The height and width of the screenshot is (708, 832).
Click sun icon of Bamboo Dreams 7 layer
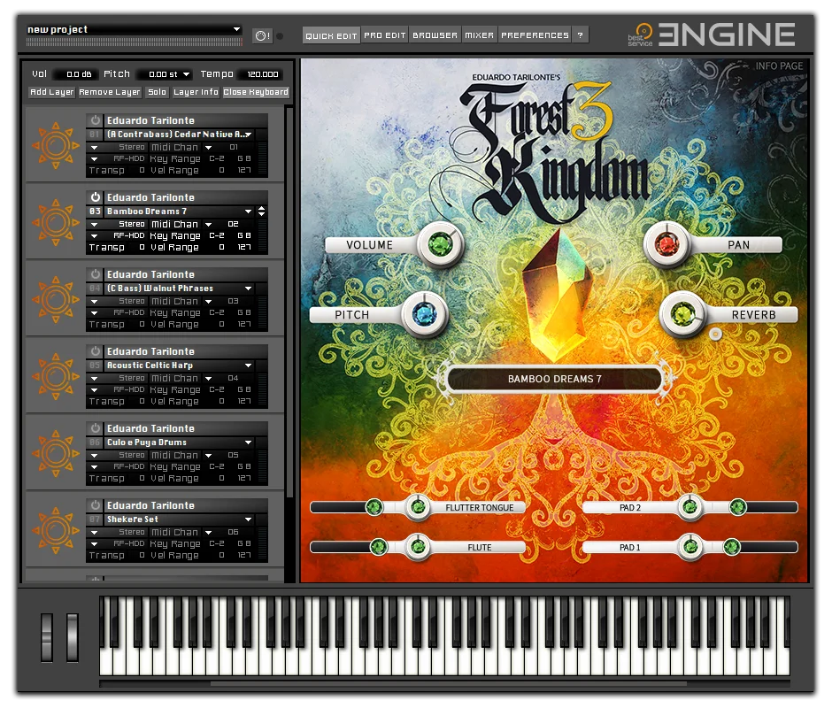pos(55,222)
